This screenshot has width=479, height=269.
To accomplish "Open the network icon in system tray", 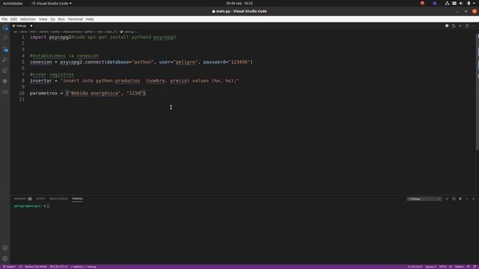I will tap(447, 3).
